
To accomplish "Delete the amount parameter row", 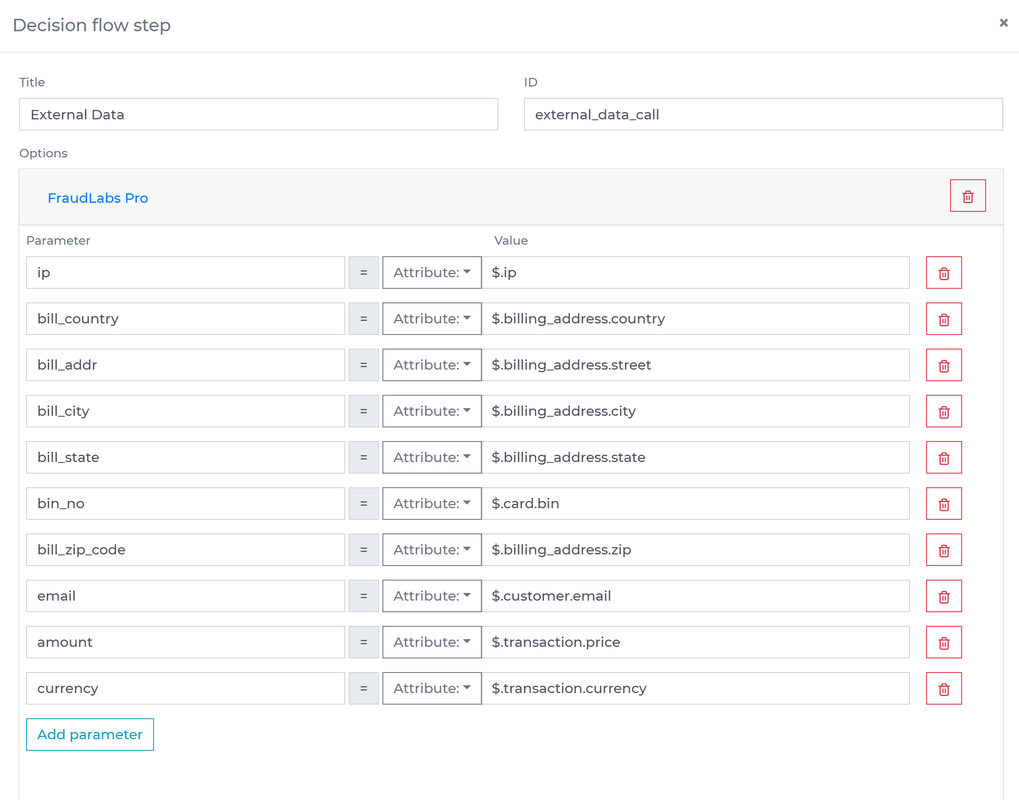I will (944, 642).
